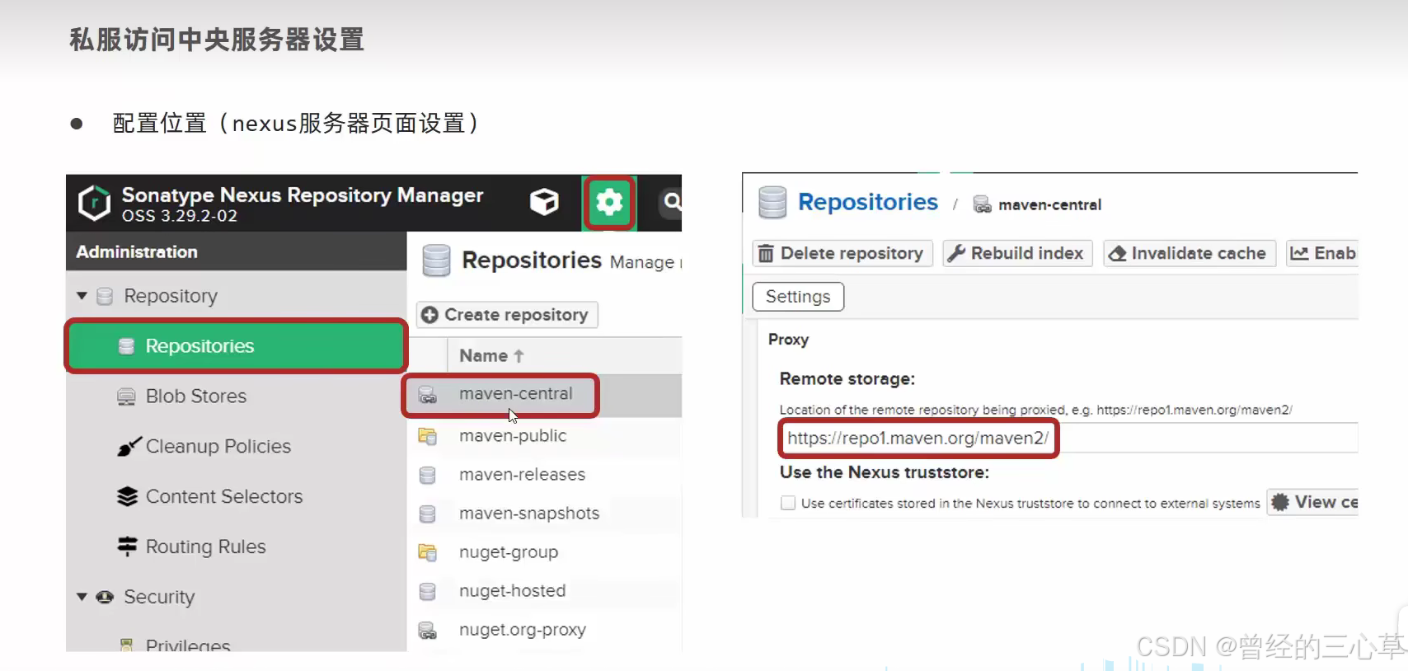
Task: Open the nuget-hosted repository row
Action: coord(546,591)
